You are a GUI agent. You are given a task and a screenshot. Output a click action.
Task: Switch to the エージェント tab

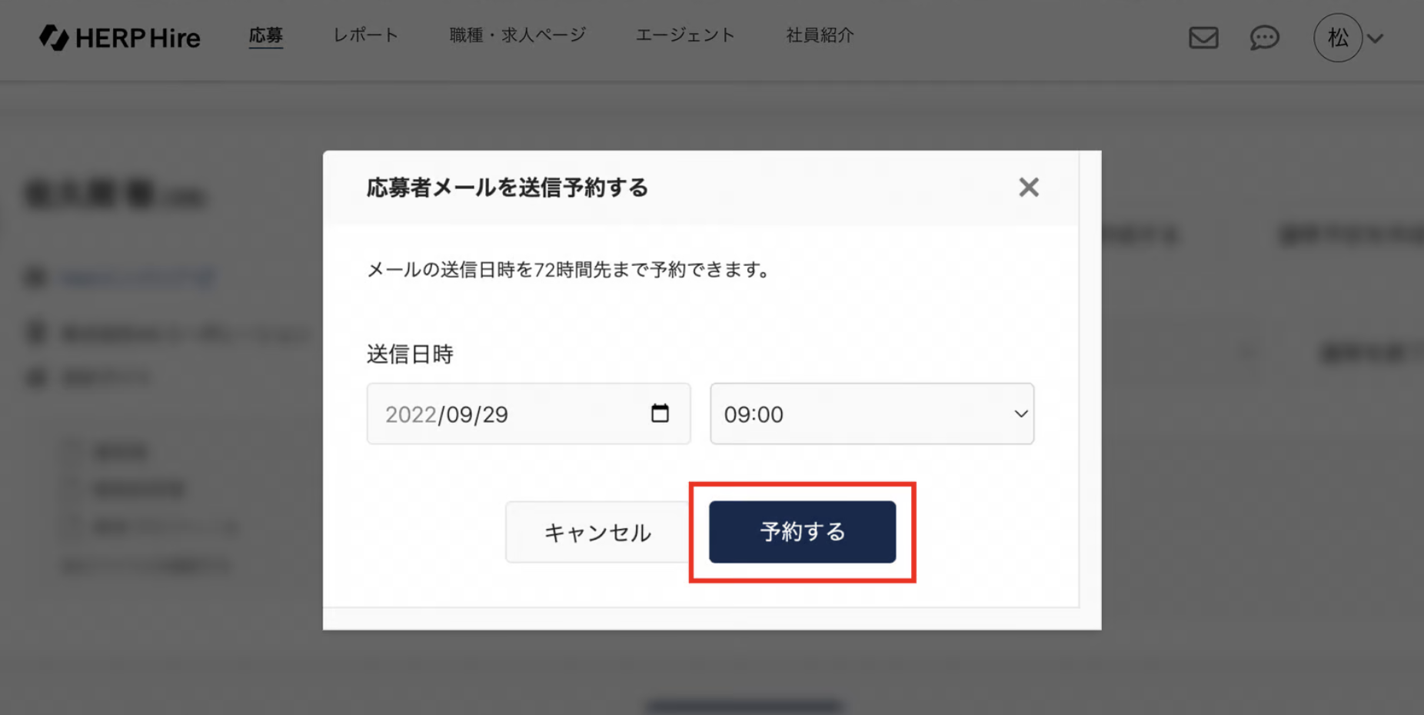point(685,35)
